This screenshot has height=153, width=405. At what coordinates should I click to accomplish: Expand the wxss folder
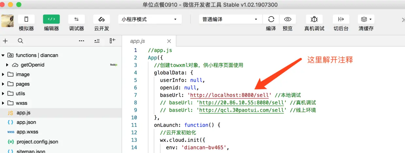pos(3,103)
